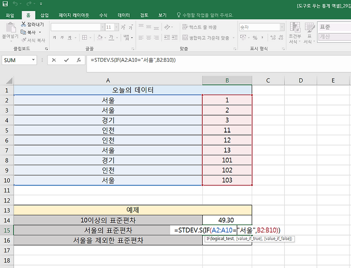Viewport: 351px width, 268px height.
Task: Confirm formula entry checkmark
Action: coord(66,60)
